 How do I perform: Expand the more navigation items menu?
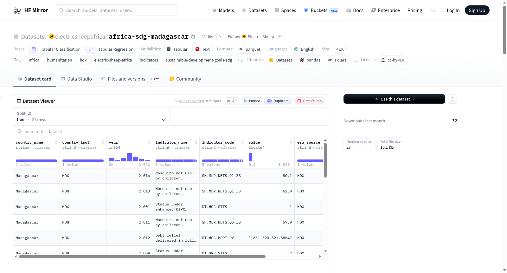(433, 10)
